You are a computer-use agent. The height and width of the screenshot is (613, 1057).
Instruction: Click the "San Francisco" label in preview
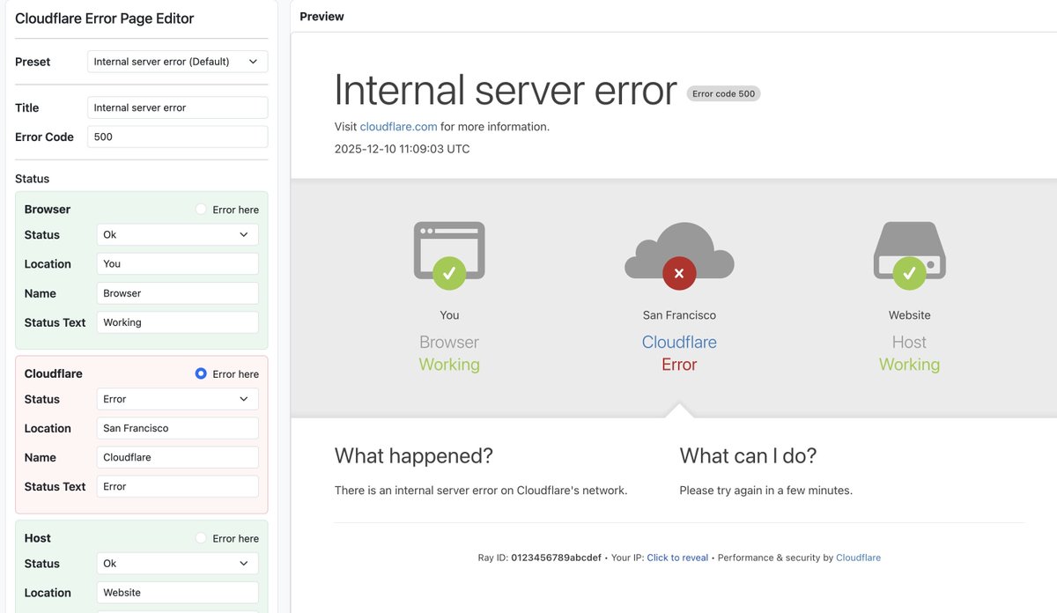tap(679, 315)
